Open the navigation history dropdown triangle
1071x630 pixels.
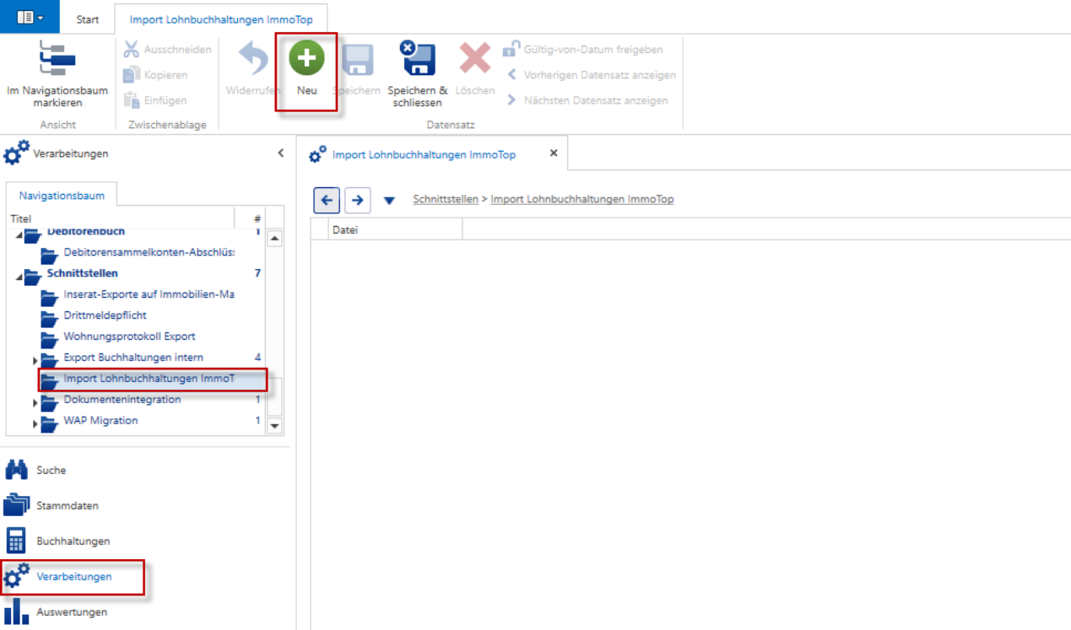coord(389,201)
